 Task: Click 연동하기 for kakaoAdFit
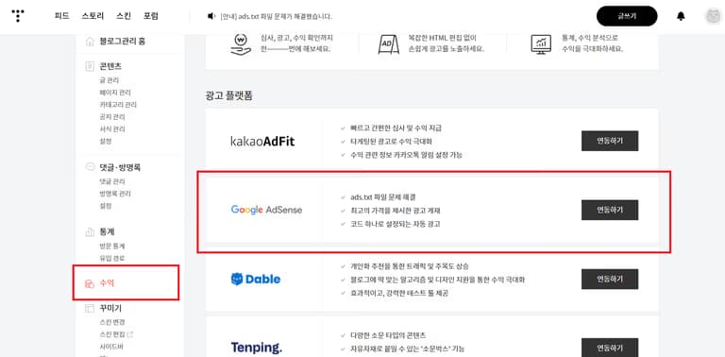pos(610,141)
